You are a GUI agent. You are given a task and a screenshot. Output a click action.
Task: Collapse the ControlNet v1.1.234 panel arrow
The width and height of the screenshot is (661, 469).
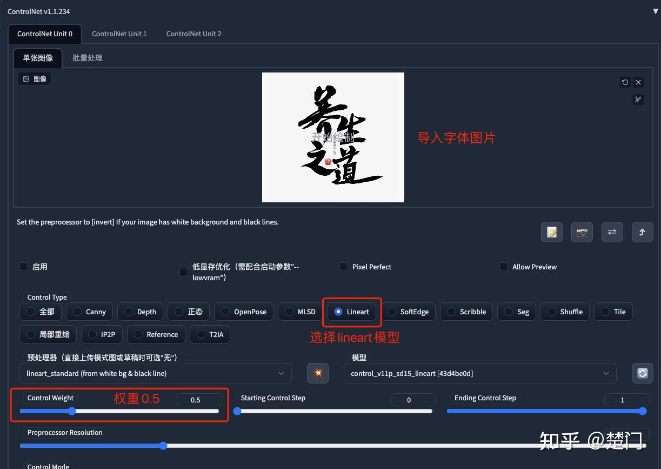[656, 11]
